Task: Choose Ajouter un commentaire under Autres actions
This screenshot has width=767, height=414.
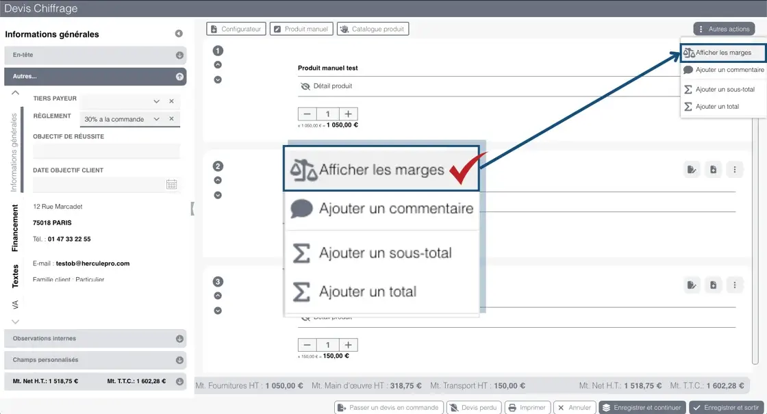Action: [723, 70]
